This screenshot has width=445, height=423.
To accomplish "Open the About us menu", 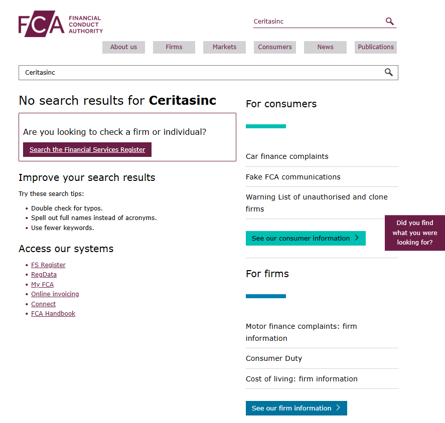I will coord(123,47).
